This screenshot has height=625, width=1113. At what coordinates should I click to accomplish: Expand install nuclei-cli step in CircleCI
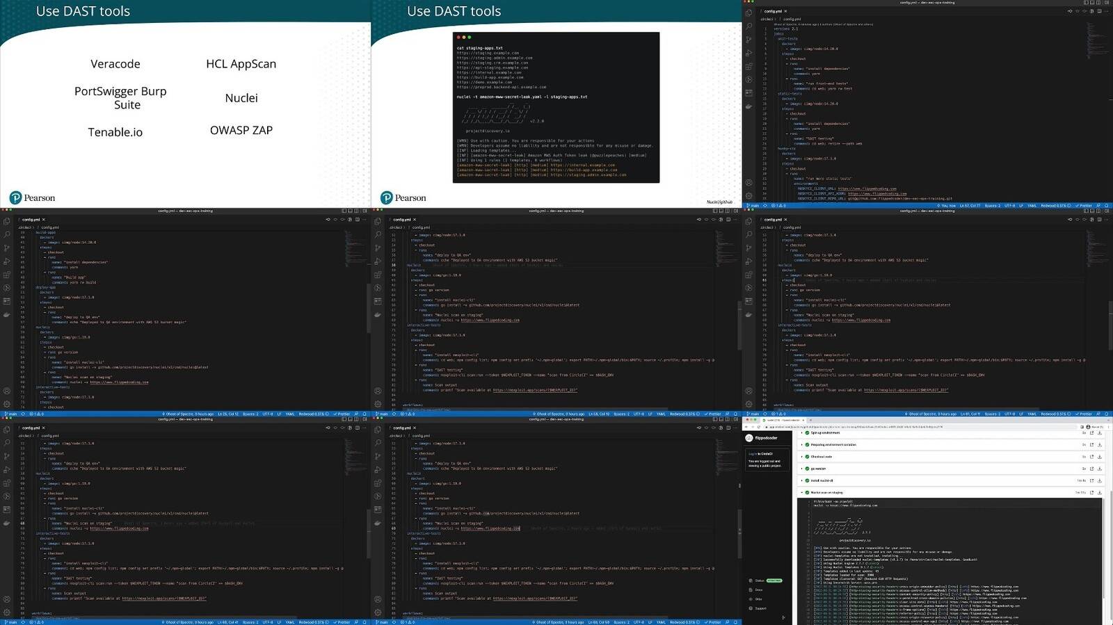click(x=801, y=480)
